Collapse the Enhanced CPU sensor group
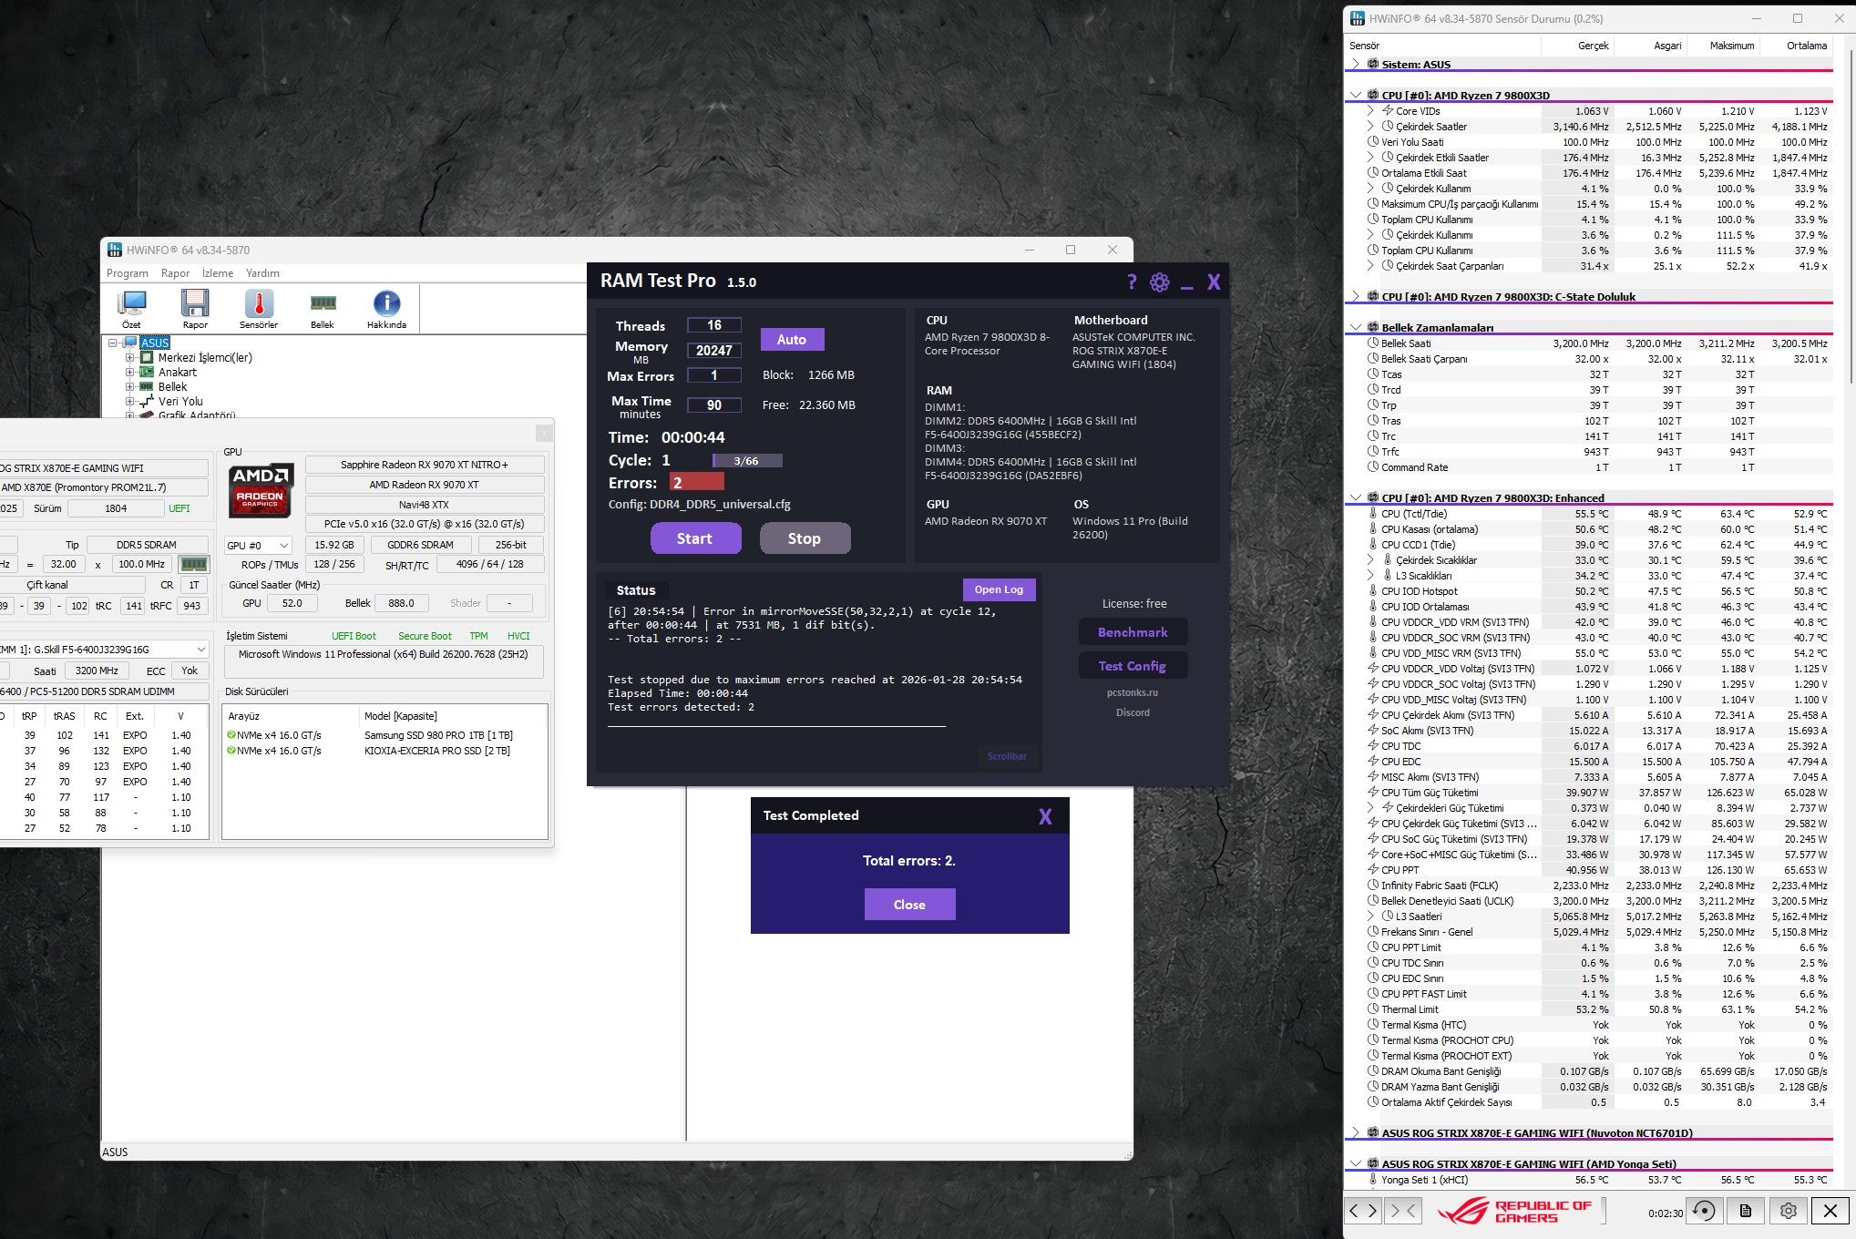Screen dimensions: 1856x1239 [x=1356, y=497]
